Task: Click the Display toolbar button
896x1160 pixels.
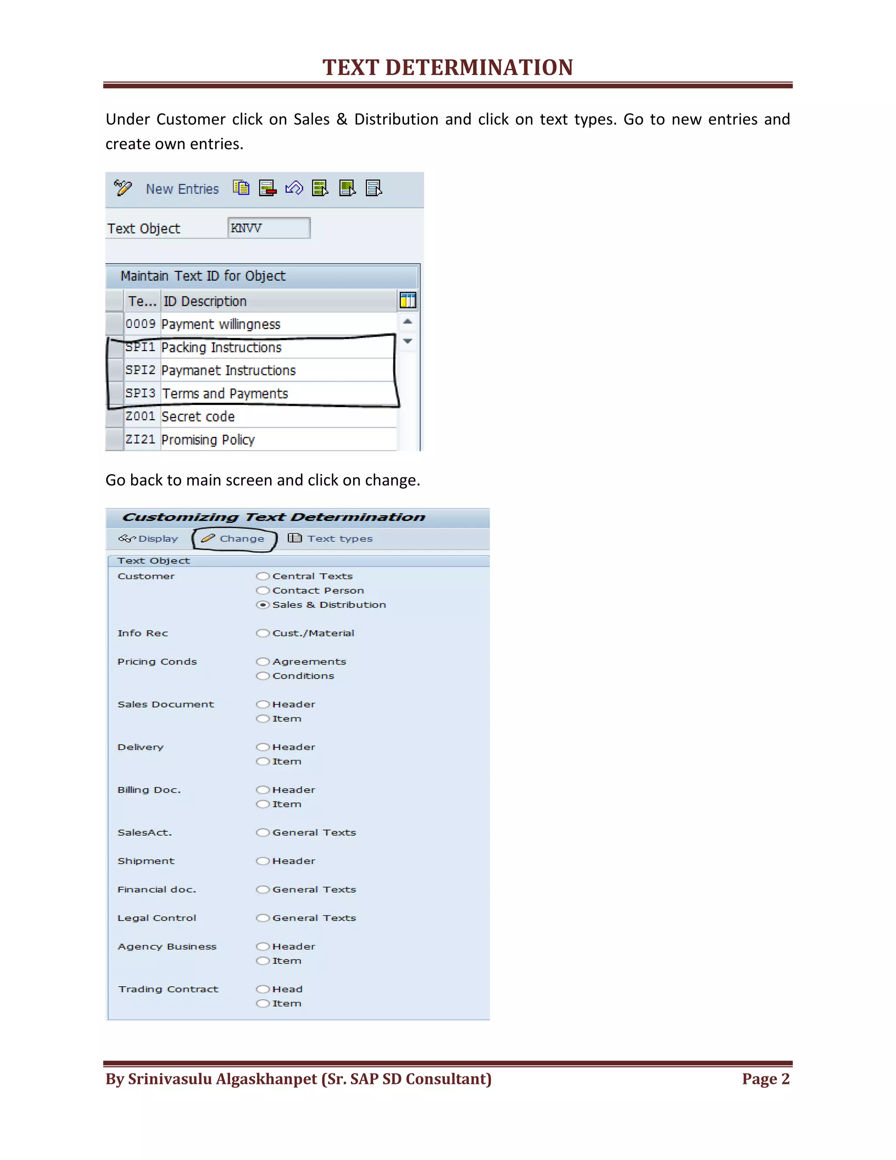Action: 148,538
